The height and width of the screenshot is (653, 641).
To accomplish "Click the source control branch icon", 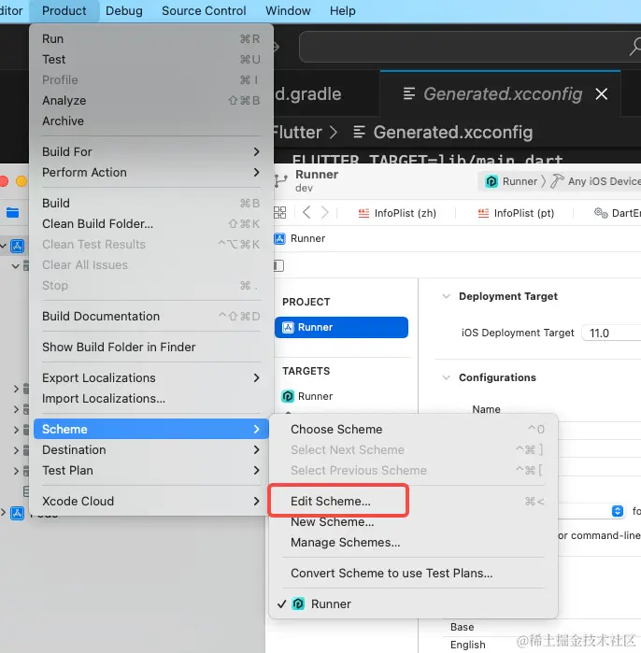I will coord(280,181).
